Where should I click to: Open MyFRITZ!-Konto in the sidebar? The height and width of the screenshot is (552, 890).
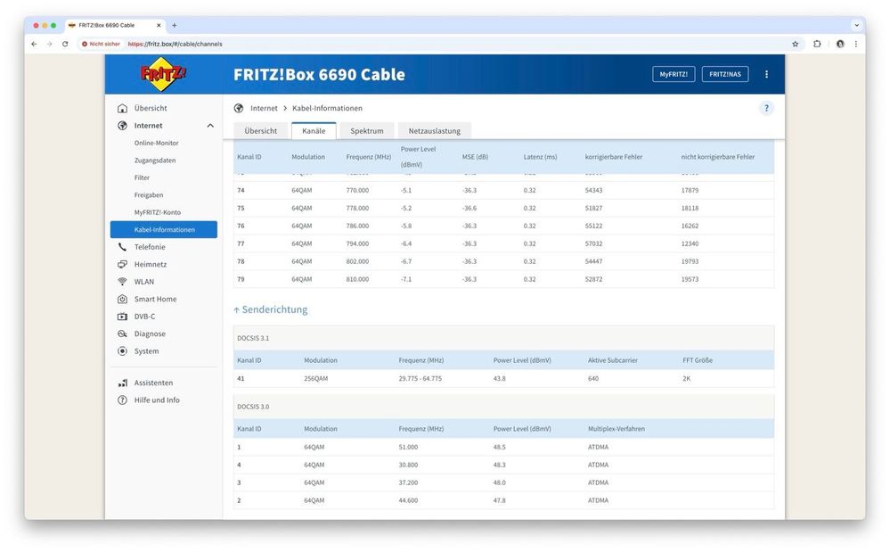(157, 212)
